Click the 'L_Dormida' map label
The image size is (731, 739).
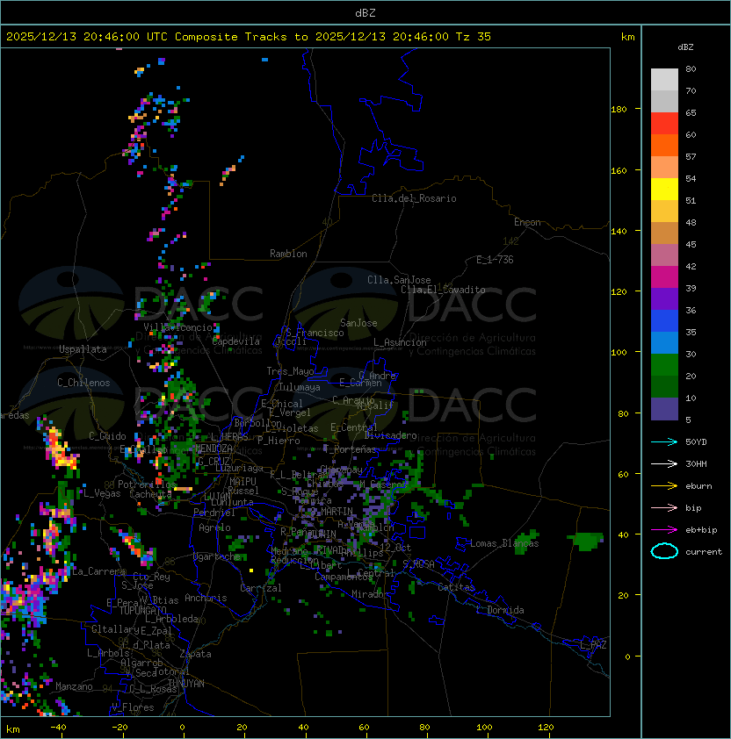click(x=500, y=610)
